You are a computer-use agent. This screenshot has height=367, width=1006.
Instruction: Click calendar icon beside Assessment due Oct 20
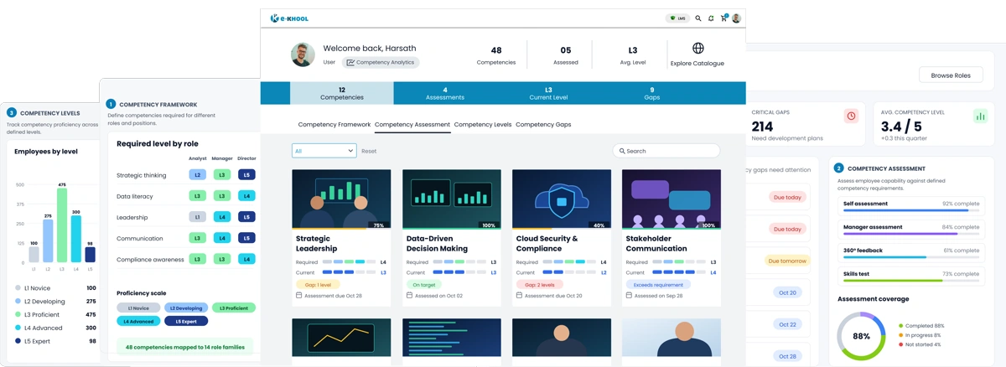click(520, 296)
